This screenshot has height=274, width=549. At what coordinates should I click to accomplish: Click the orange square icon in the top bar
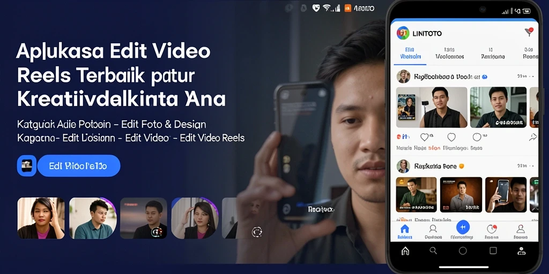click(x=347, y=8)
